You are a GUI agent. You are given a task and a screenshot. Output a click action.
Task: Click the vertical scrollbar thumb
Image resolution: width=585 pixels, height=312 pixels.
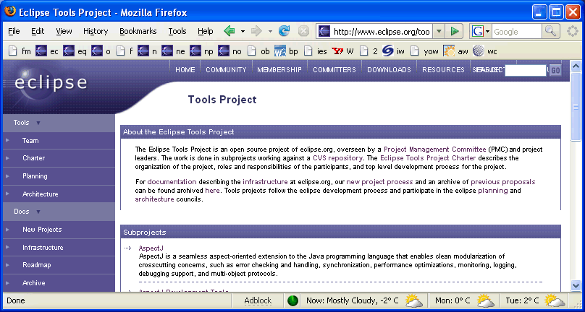[x=576, y=106]
